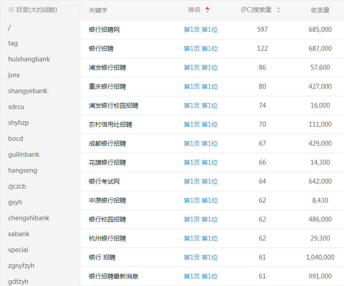Click ranking link for 银行招聘最新消息

pos(201,276)
